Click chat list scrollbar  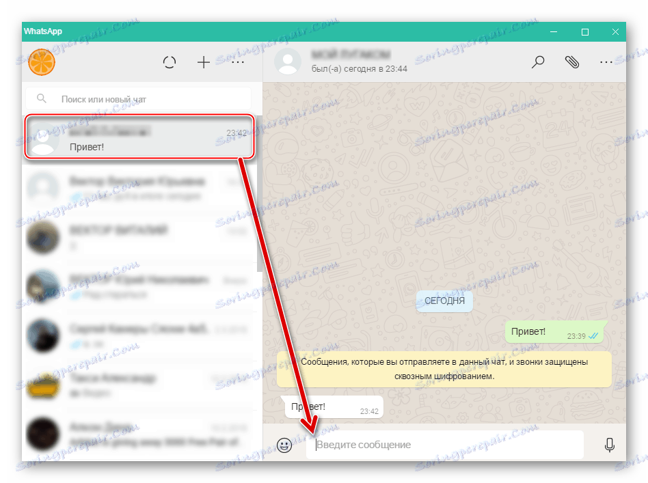(x=260, y=194)
